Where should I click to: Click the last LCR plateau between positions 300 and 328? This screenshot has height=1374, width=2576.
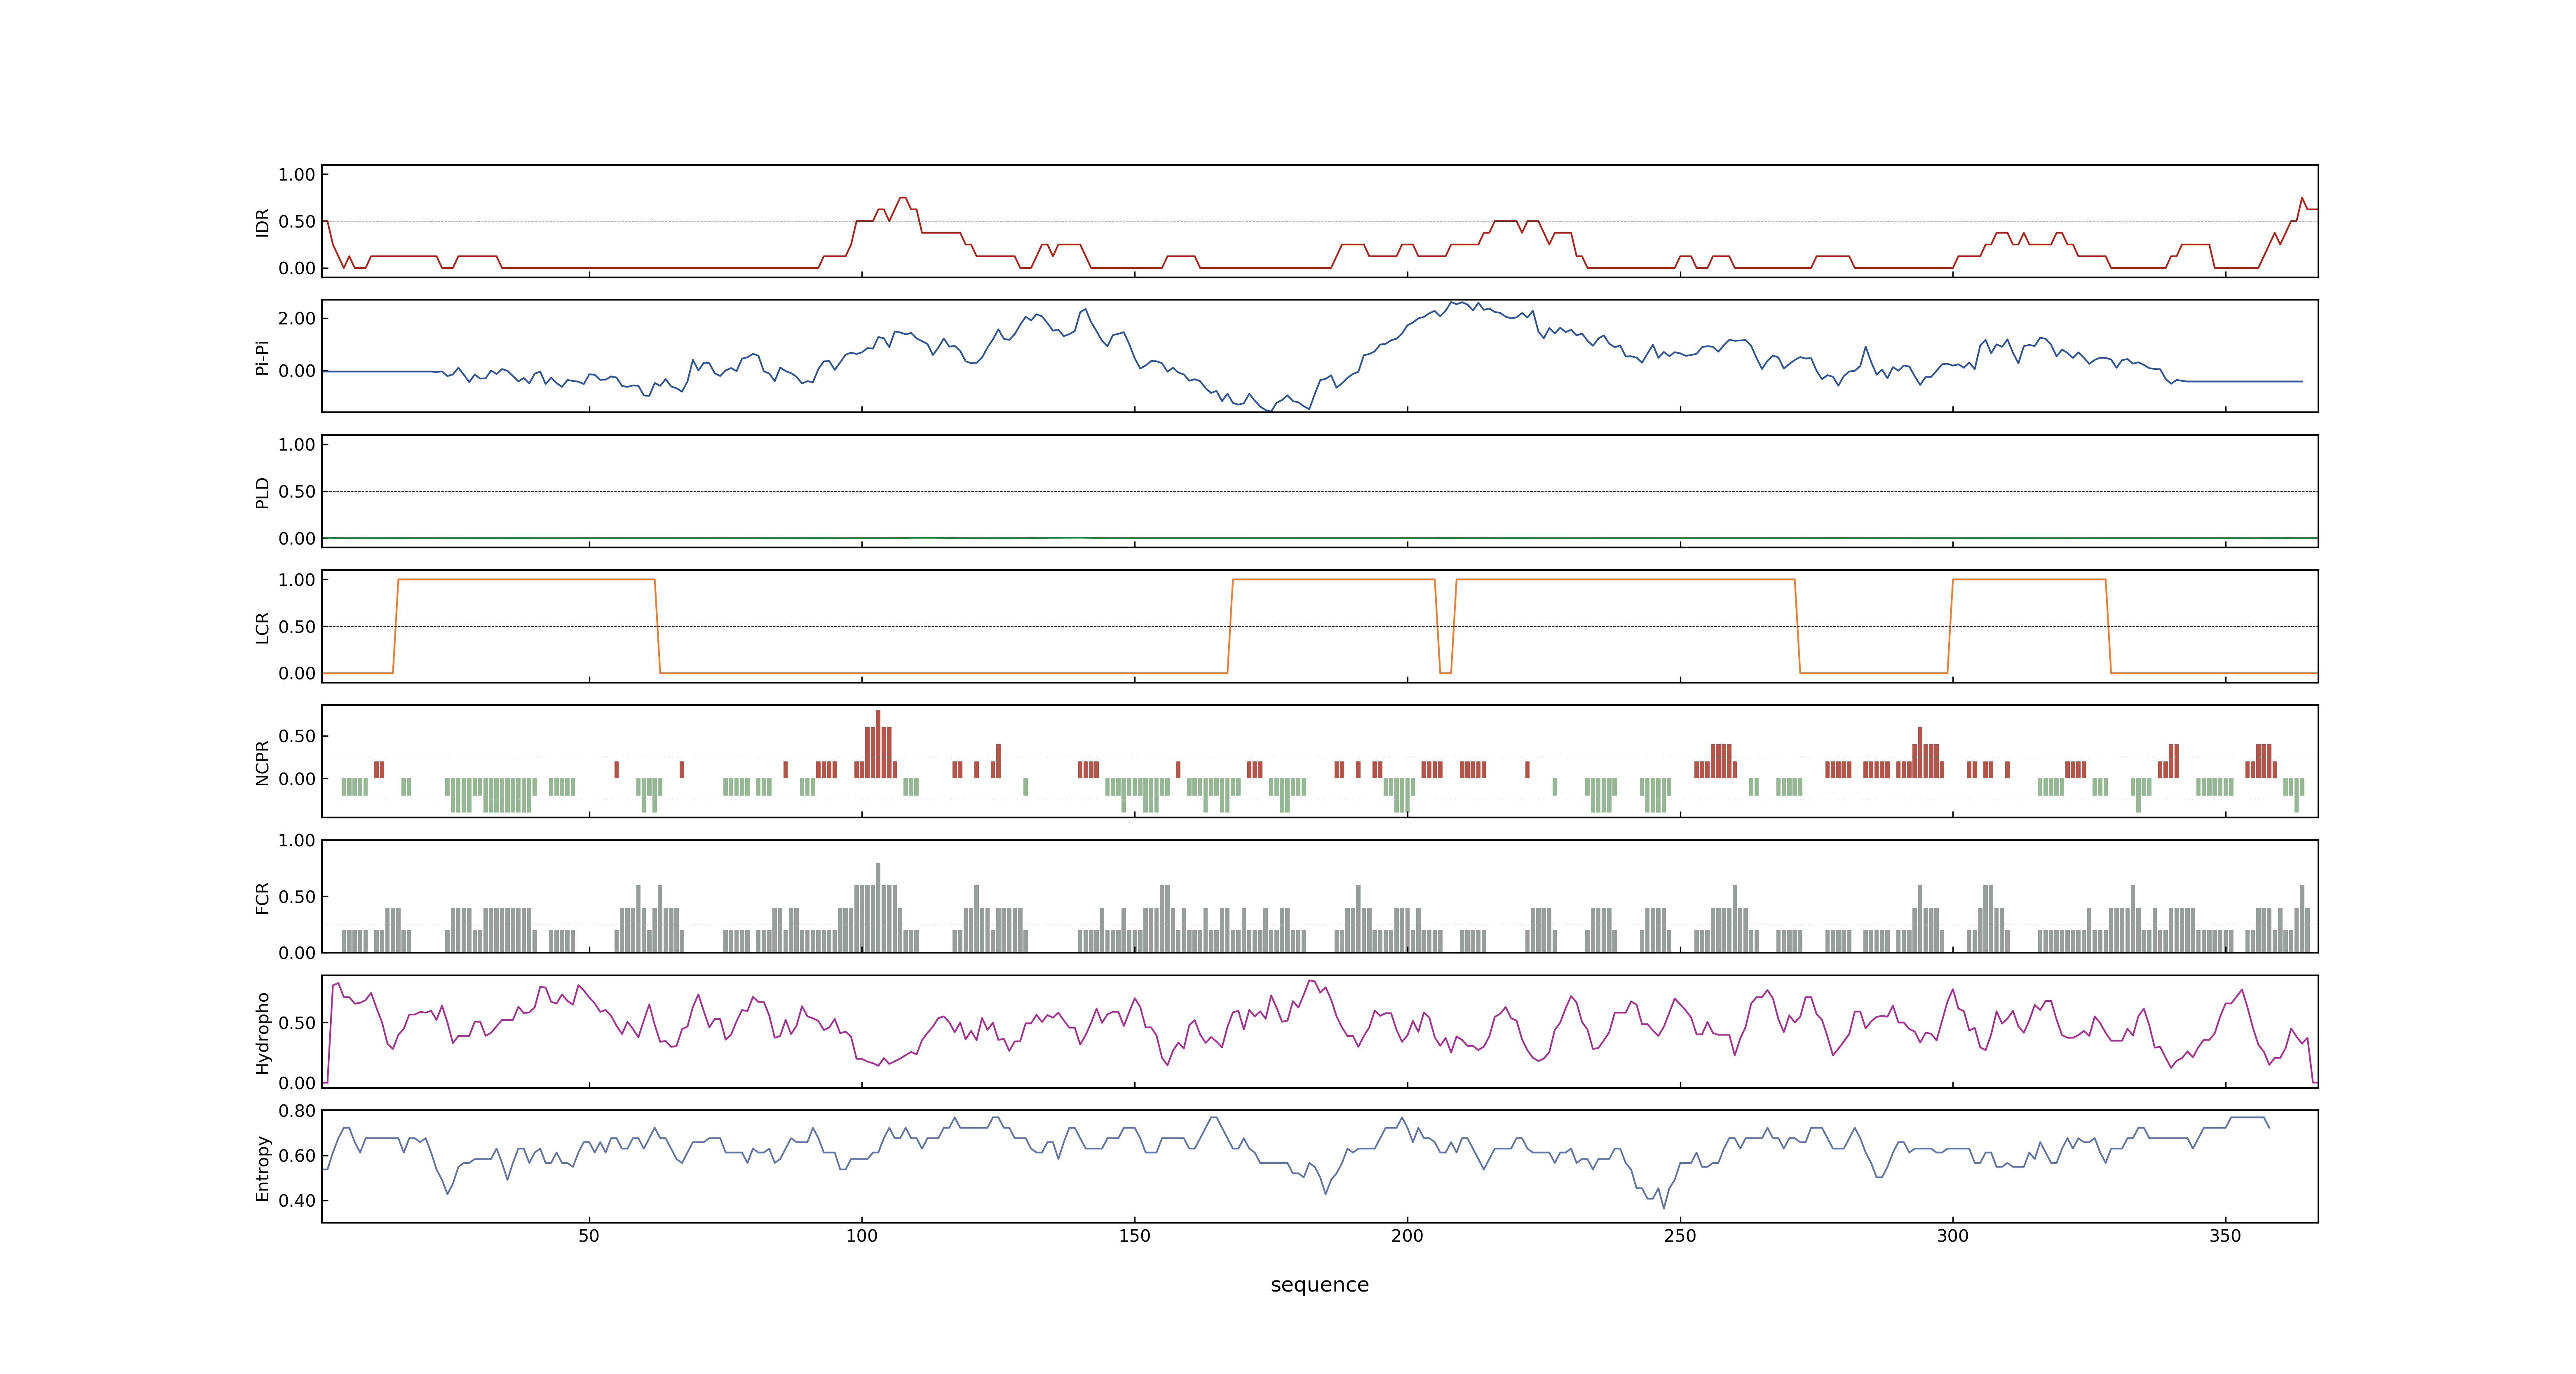[2029, 579]
